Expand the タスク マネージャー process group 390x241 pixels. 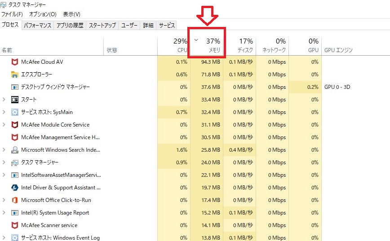[x=4, y=162]
